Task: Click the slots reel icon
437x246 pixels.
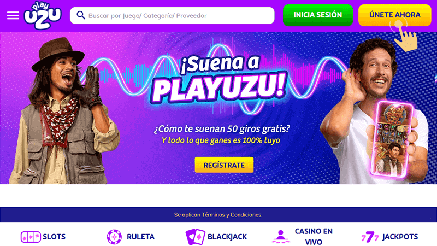Action: [x=31, y=237]
